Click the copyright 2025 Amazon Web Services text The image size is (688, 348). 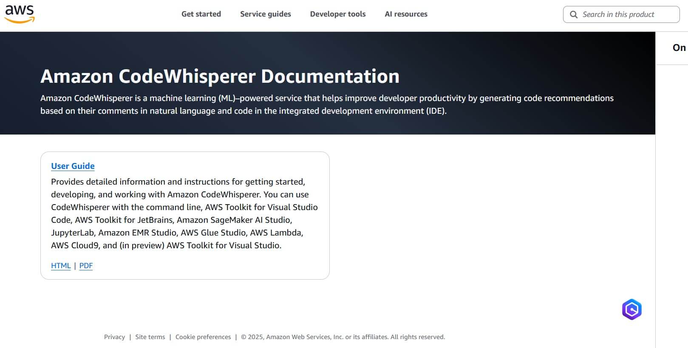(x=343, y=337)
